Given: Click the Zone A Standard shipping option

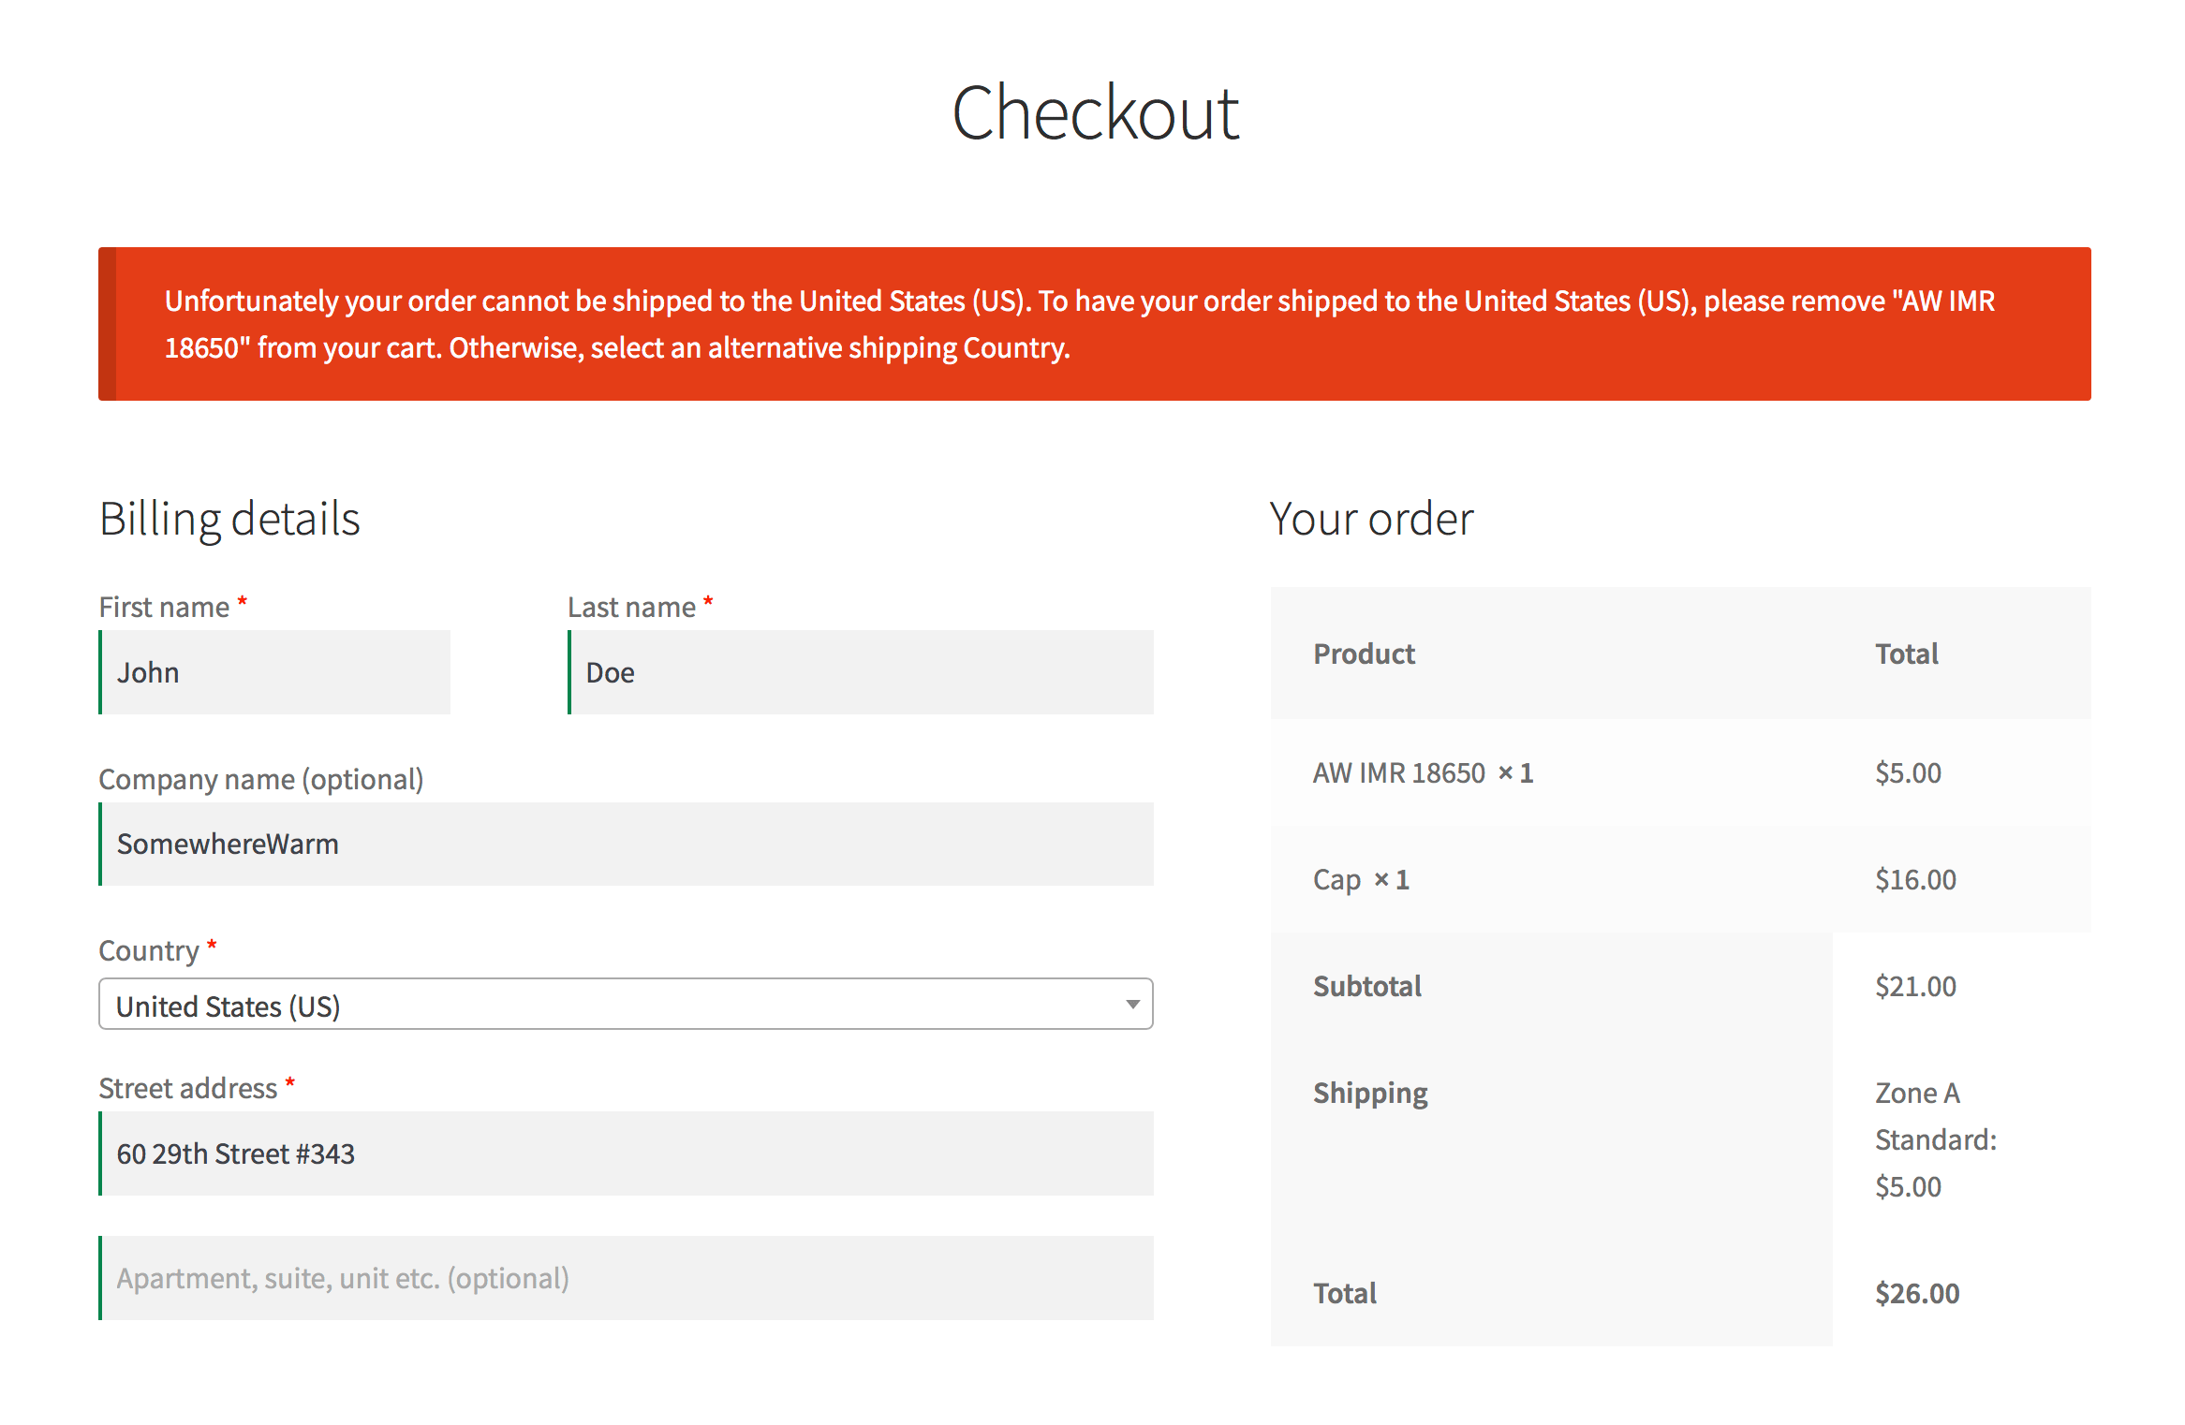Looking at the screenshot, I should [x=1935, y=1139].
